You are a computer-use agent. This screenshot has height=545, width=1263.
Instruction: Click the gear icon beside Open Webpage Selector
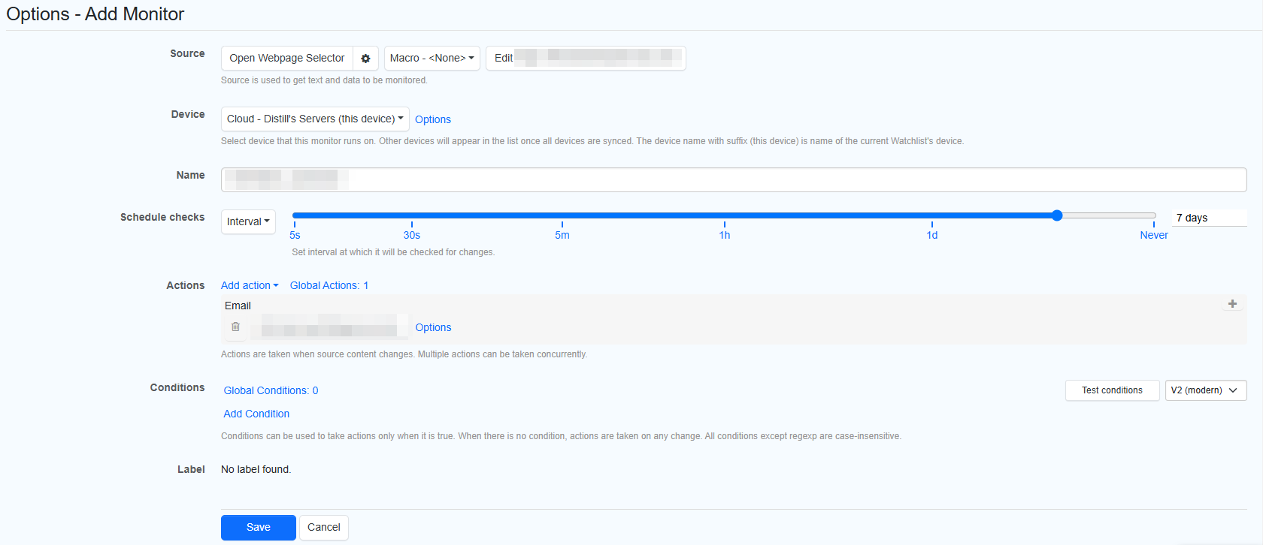[x=365, y=59]
